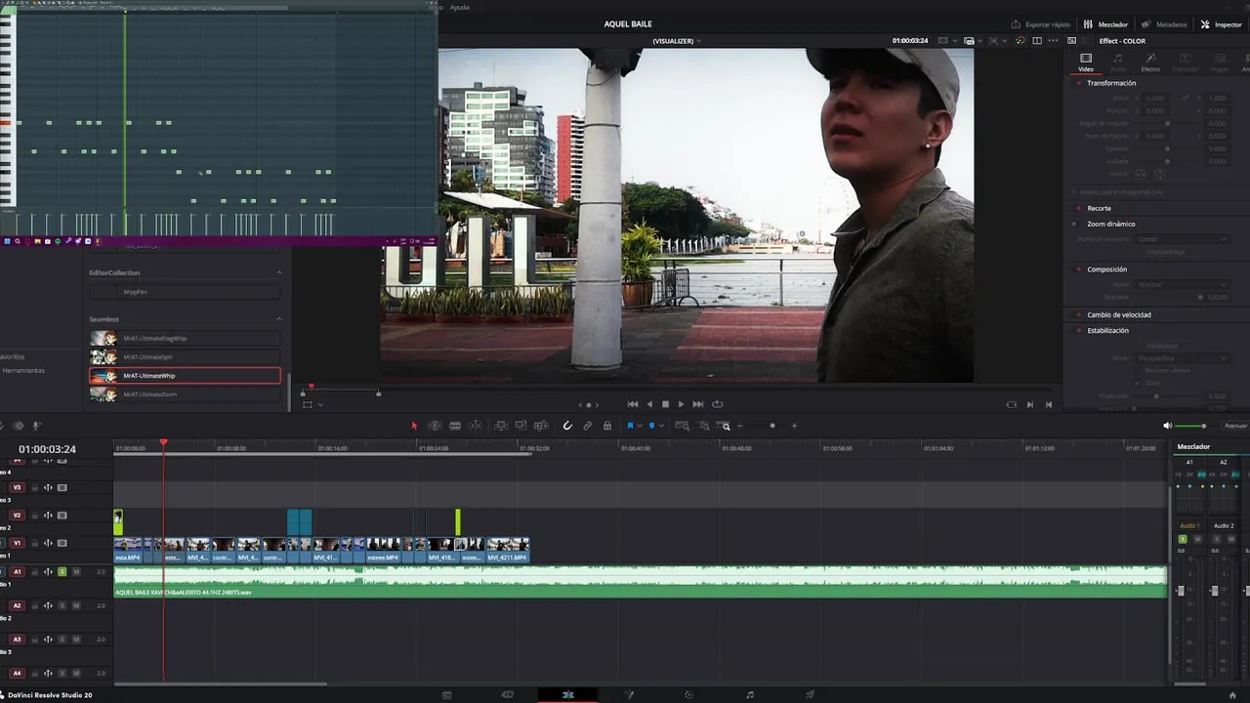
Task: Select MrAT-UltimateSpin transition preset
Action: tap(185, 357)
